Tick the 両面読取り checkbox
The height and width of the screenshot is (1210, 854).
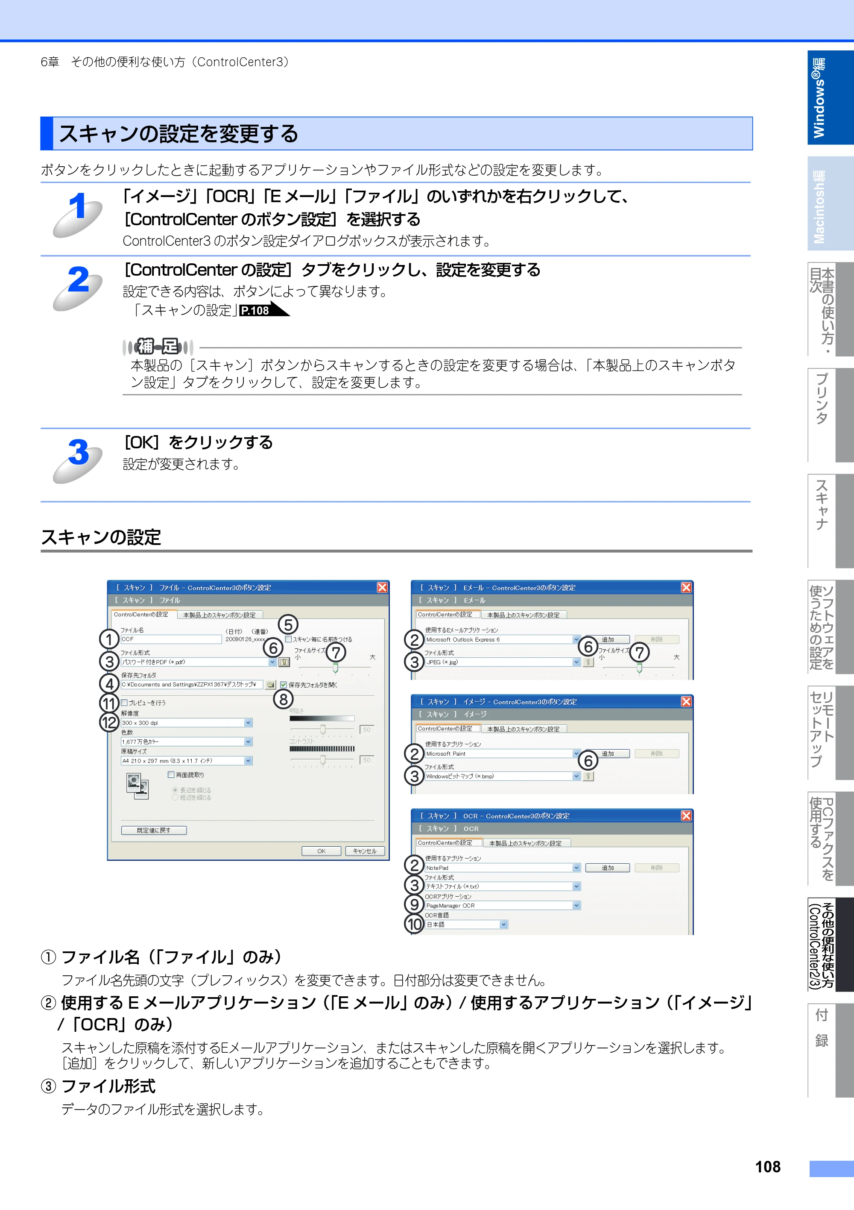pyautogui.click(x=171, y=775)
